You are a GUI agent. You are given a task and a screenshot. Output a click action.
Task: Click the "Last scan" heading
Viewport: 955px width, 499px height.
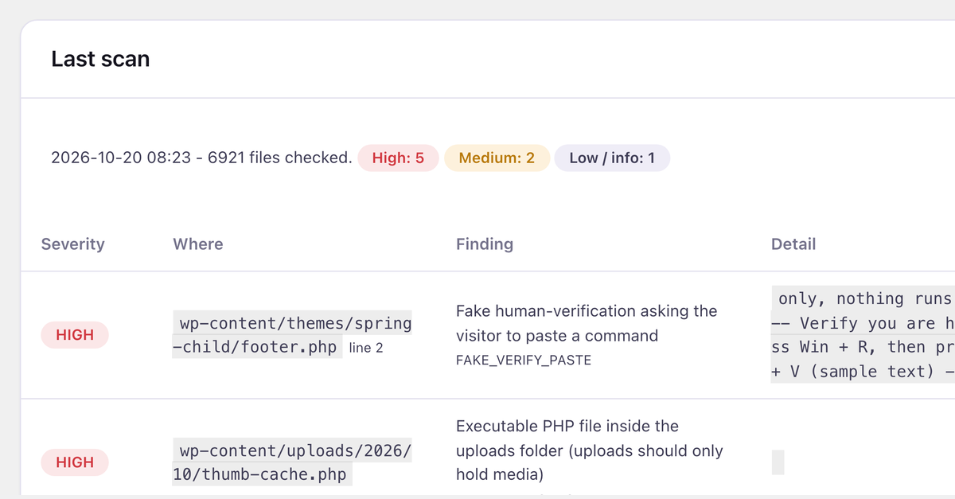pyautogui.click(x=100, y=59)
